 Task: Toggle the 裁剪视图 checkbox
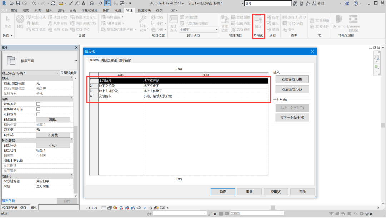click(39, 104)
